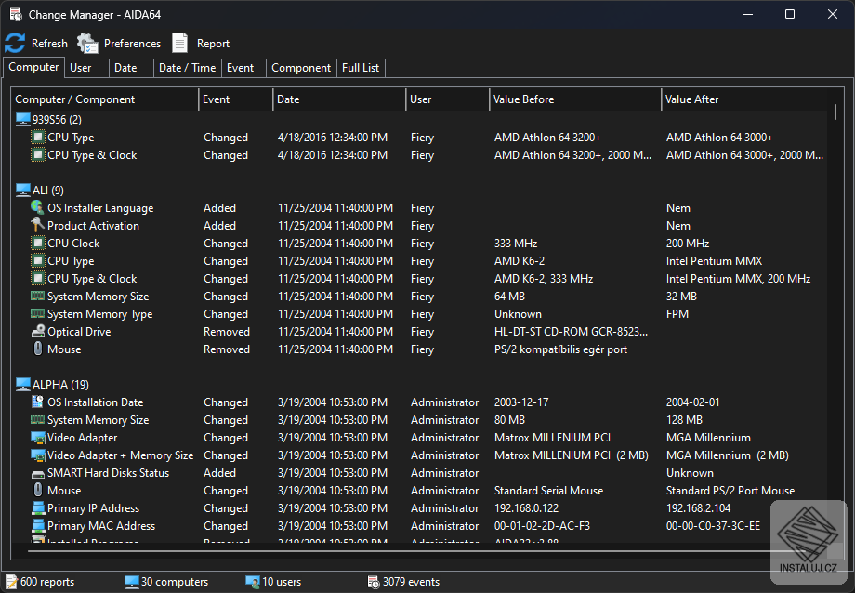Viewport: 855px width, 593px height.
Task: Select the Computer tab
Action: (33, 67)
